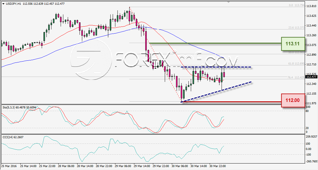Click the 29 Mar 06:00 time label
Viewport: 318px width, 170px height.
(x=123, y=166)
